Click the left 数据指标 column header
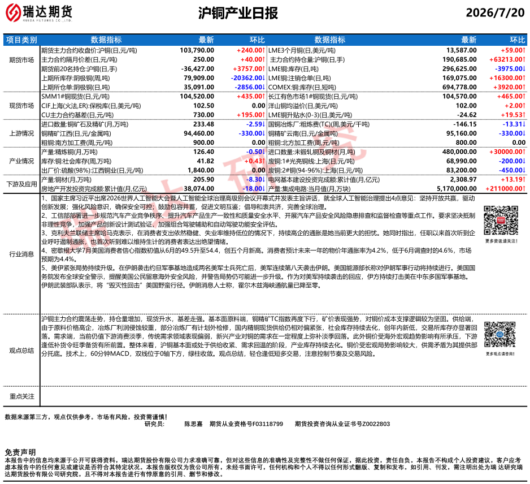 [x=106, y=40]
